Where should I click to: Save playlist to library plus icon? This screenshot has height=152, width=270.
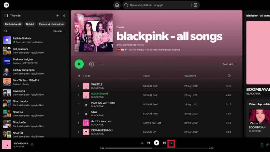91,64
